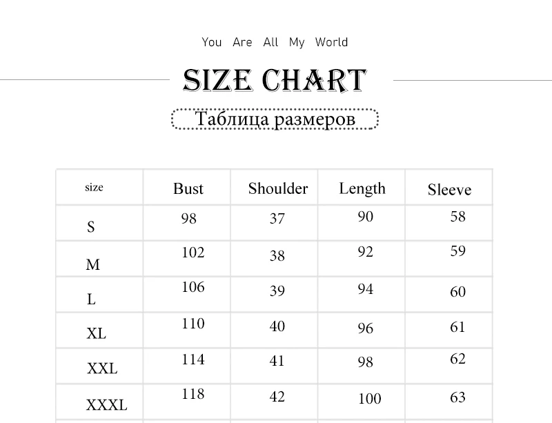Select the Shoulder column header
Image resolution: width=552 pixels, height=423 pixels.
[x=278, y=188]
